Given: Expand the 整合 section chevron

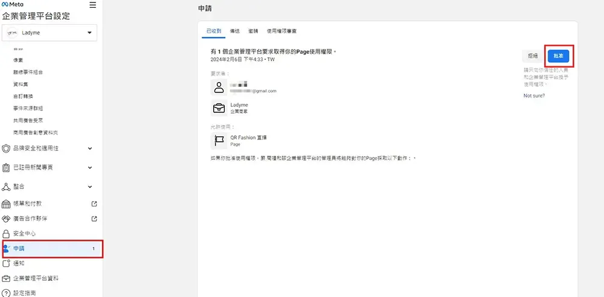Looking at the screenshot, I should [x=90, y=187].
